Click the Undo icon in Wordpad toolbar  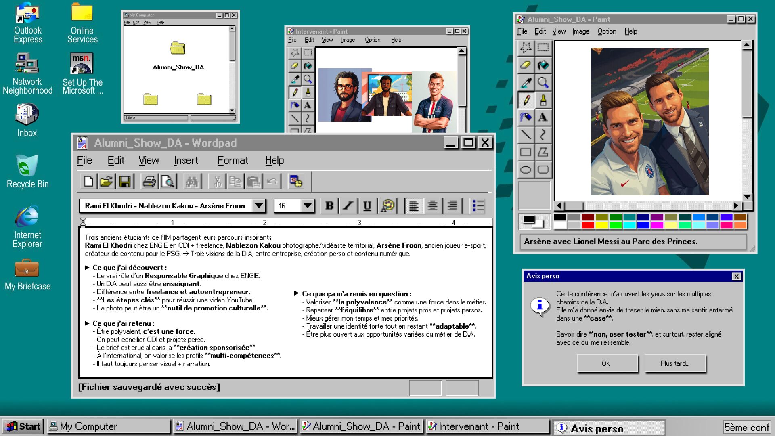tap(272, 182)
